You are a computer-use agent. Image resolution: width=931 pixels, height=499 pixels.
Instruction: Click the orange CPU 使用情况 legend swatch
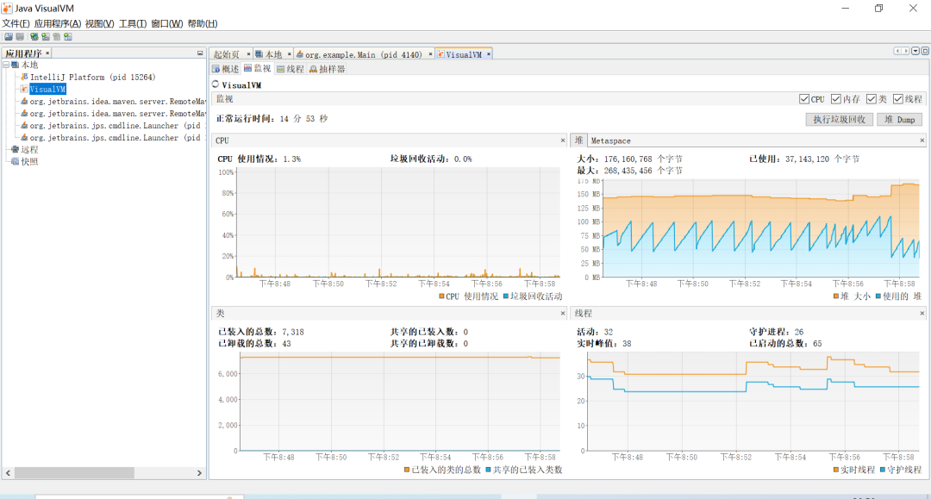(x=441, y=296)
